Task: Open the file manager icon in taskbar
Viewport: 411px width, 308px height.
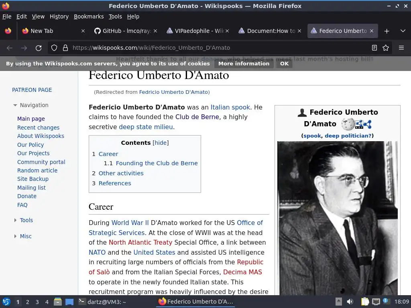Action: point(58,302)
